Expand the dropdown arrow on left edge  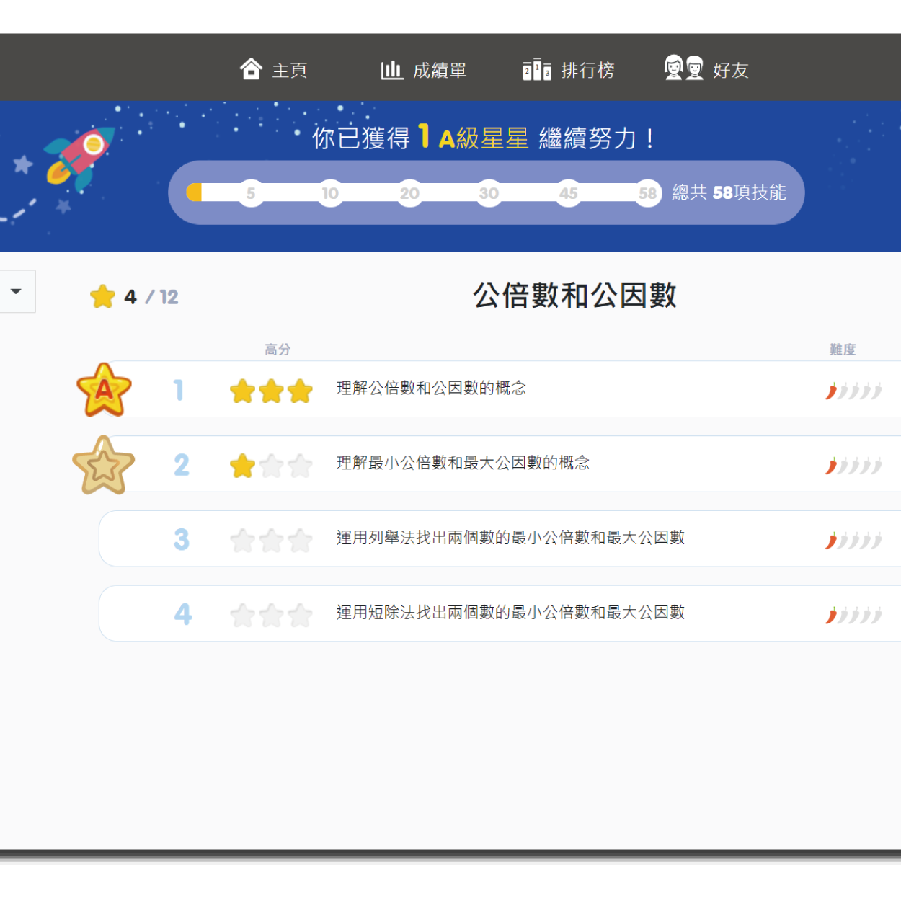[16, 291]
